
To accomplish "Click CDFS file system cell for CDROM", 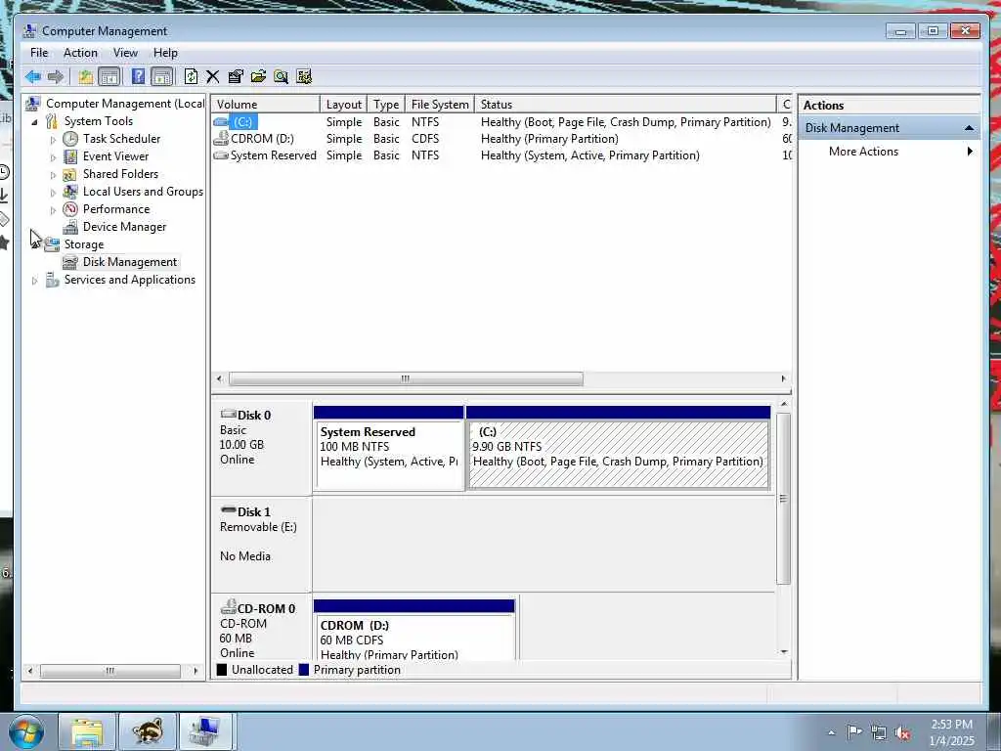I will coord(425,139).
